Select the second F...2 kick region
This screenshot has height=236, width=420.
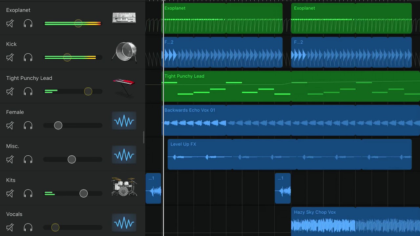click(x=351, y=52)
